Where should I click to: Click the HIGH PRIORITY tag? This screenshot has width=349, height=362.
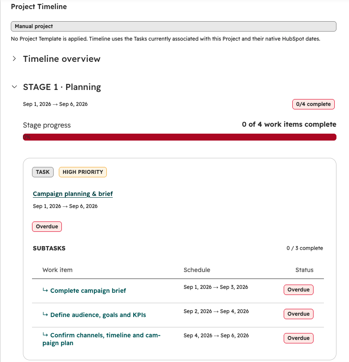coord(83,172)
